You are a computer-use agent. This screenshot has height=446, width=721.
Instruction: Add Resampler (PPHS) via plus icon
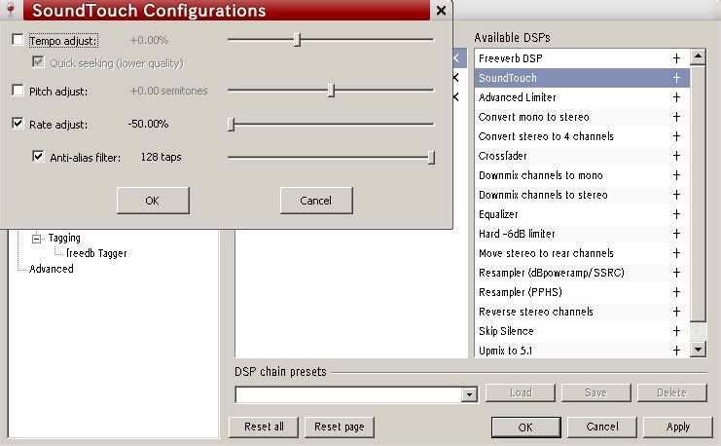pyautogui.click(x=676, y=292)
